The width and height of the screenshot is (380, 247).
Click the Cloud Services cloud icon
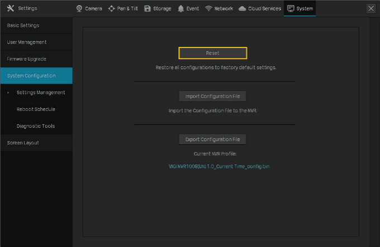tap(242, 8)
